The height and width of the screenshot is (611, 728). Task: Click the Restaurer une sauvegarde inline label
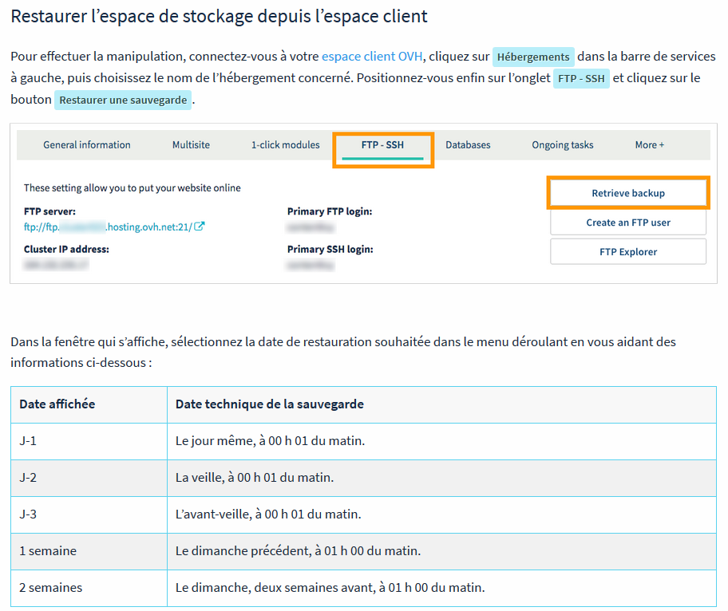click(123, 101)
